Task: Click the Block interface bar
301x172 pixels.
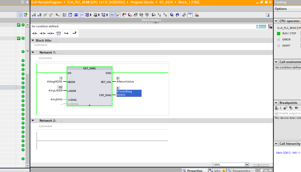Action: tap(151, 20)
